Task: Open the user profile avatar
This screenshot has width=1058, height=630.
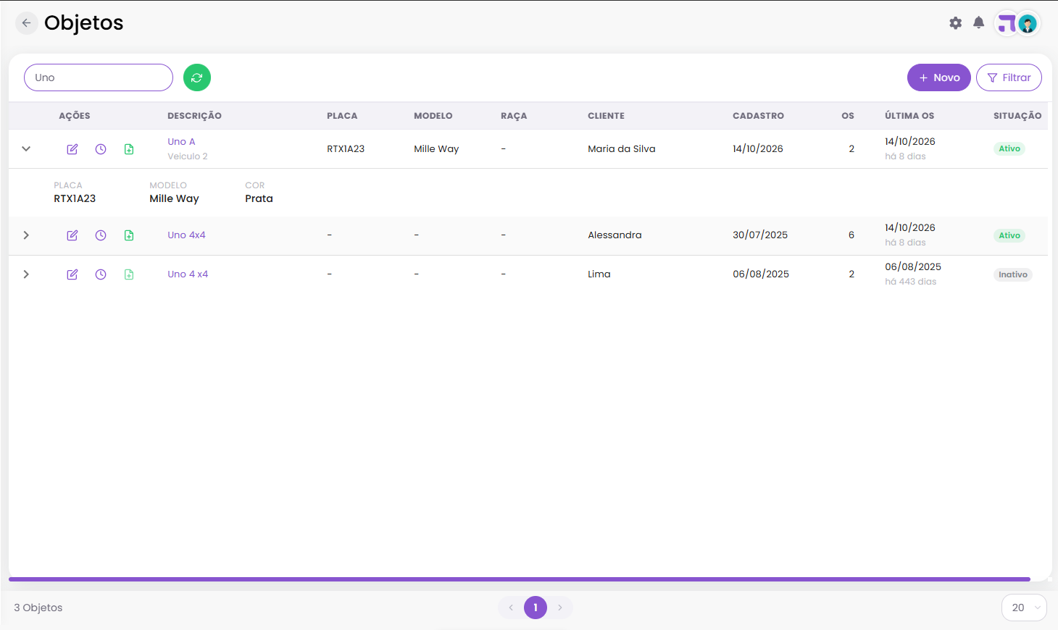Action: [1028, 24]
